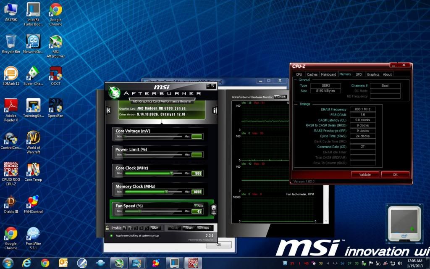Launch NetworkGenie from the desktop

(x=33, y=44)
